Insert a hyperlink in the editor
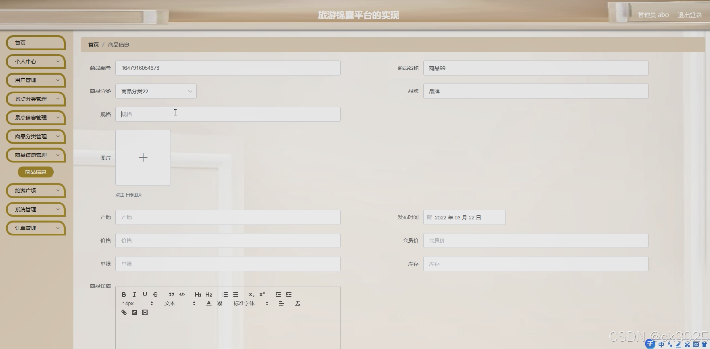710x349 pixels. point(124,312)
